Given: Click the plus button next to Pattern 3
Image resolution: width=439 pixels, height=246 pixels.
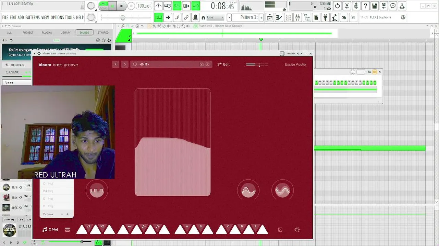Looking at the screenshot, I should tap(261, 17).
